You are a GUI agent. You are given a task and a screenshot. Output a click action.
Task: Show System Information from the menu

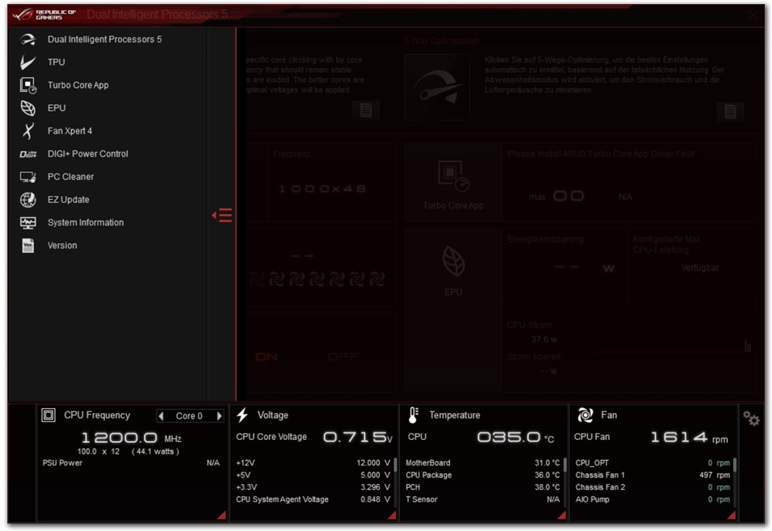(x=86, y=222)
